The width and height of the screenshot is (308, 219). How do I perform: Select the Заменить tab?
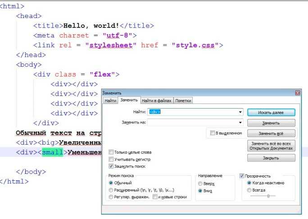pyautogui.click(x=129, y=100)
